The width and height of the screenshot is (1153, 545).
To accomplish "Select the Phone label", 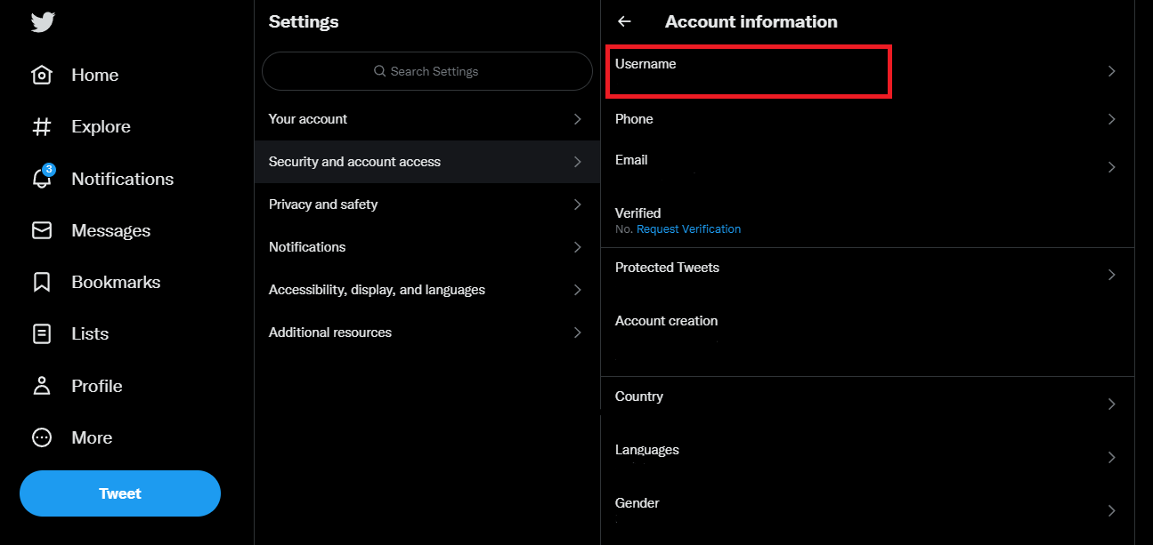I will click(634, 119).
